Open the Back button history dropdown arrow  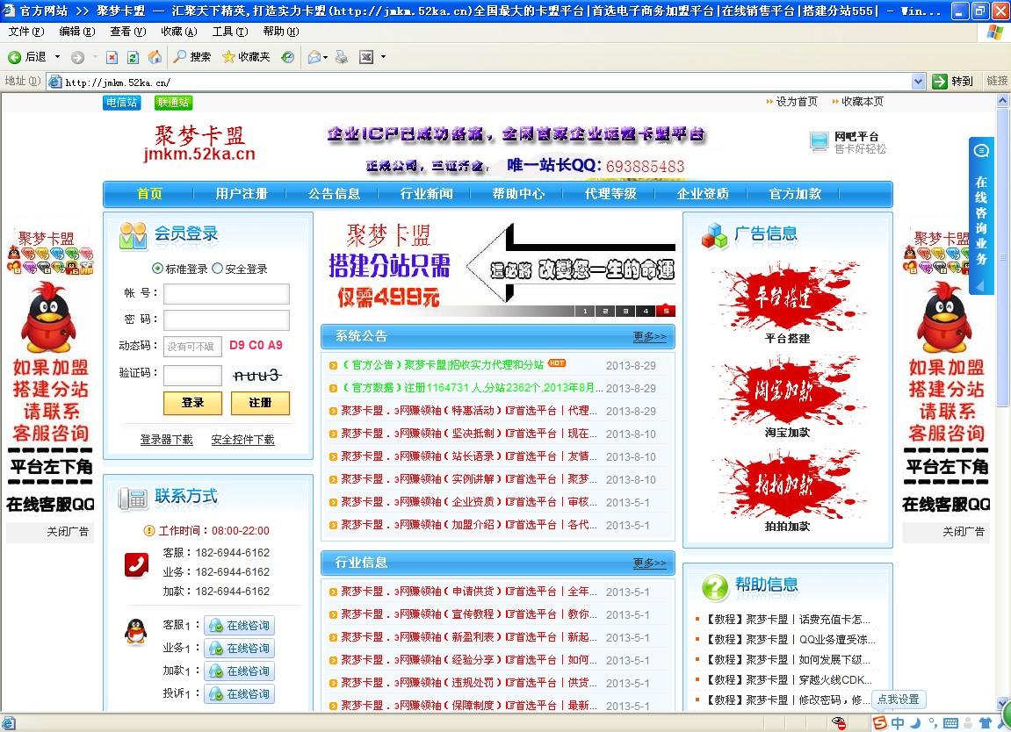(58, 57)
